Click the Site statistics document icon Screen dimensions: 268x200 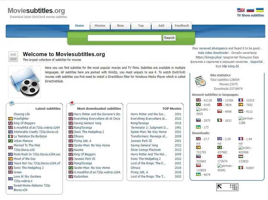pyautogui.click(x=200, y=81)
